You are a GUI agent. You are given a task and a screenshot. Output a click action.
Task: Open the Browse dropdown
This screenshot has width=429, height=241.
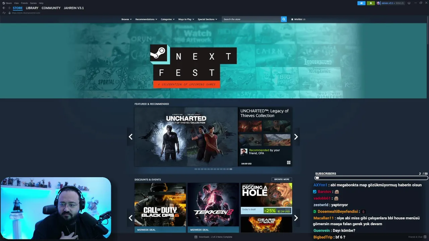click(x=126, y=19)
